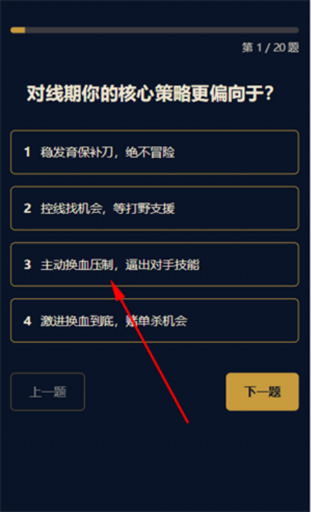Select answer 4 激进换血到底，赌单杀机会
Viewport: 311px width, 512px height.
pyautogui.click(x=155, y=320)
